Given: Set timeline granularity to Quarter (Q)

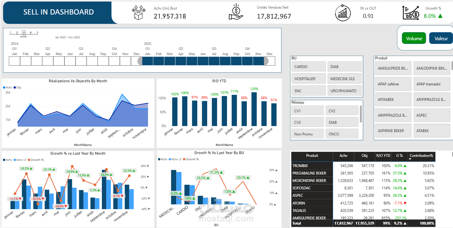Looking at the screenshot, I should click(x=17, y=32).
